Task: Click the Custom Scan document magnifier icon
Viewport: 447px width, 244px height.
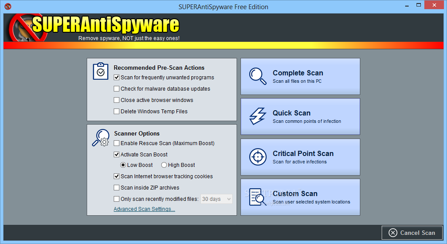Action: pos(258,197)
